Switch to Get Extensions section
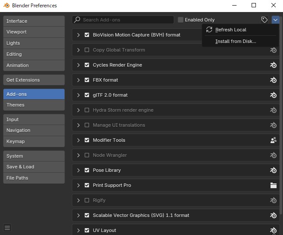The width and height of the screenshot is (283, 235). pyautogui.click(x=34, y=80)
